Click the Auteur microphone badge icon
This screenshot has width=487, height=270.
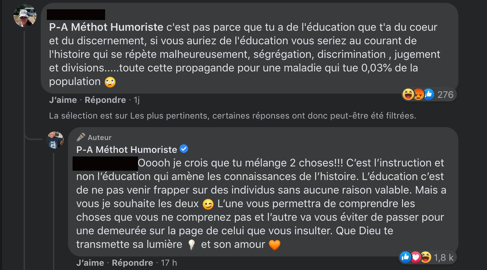click(x=81, y=137)
